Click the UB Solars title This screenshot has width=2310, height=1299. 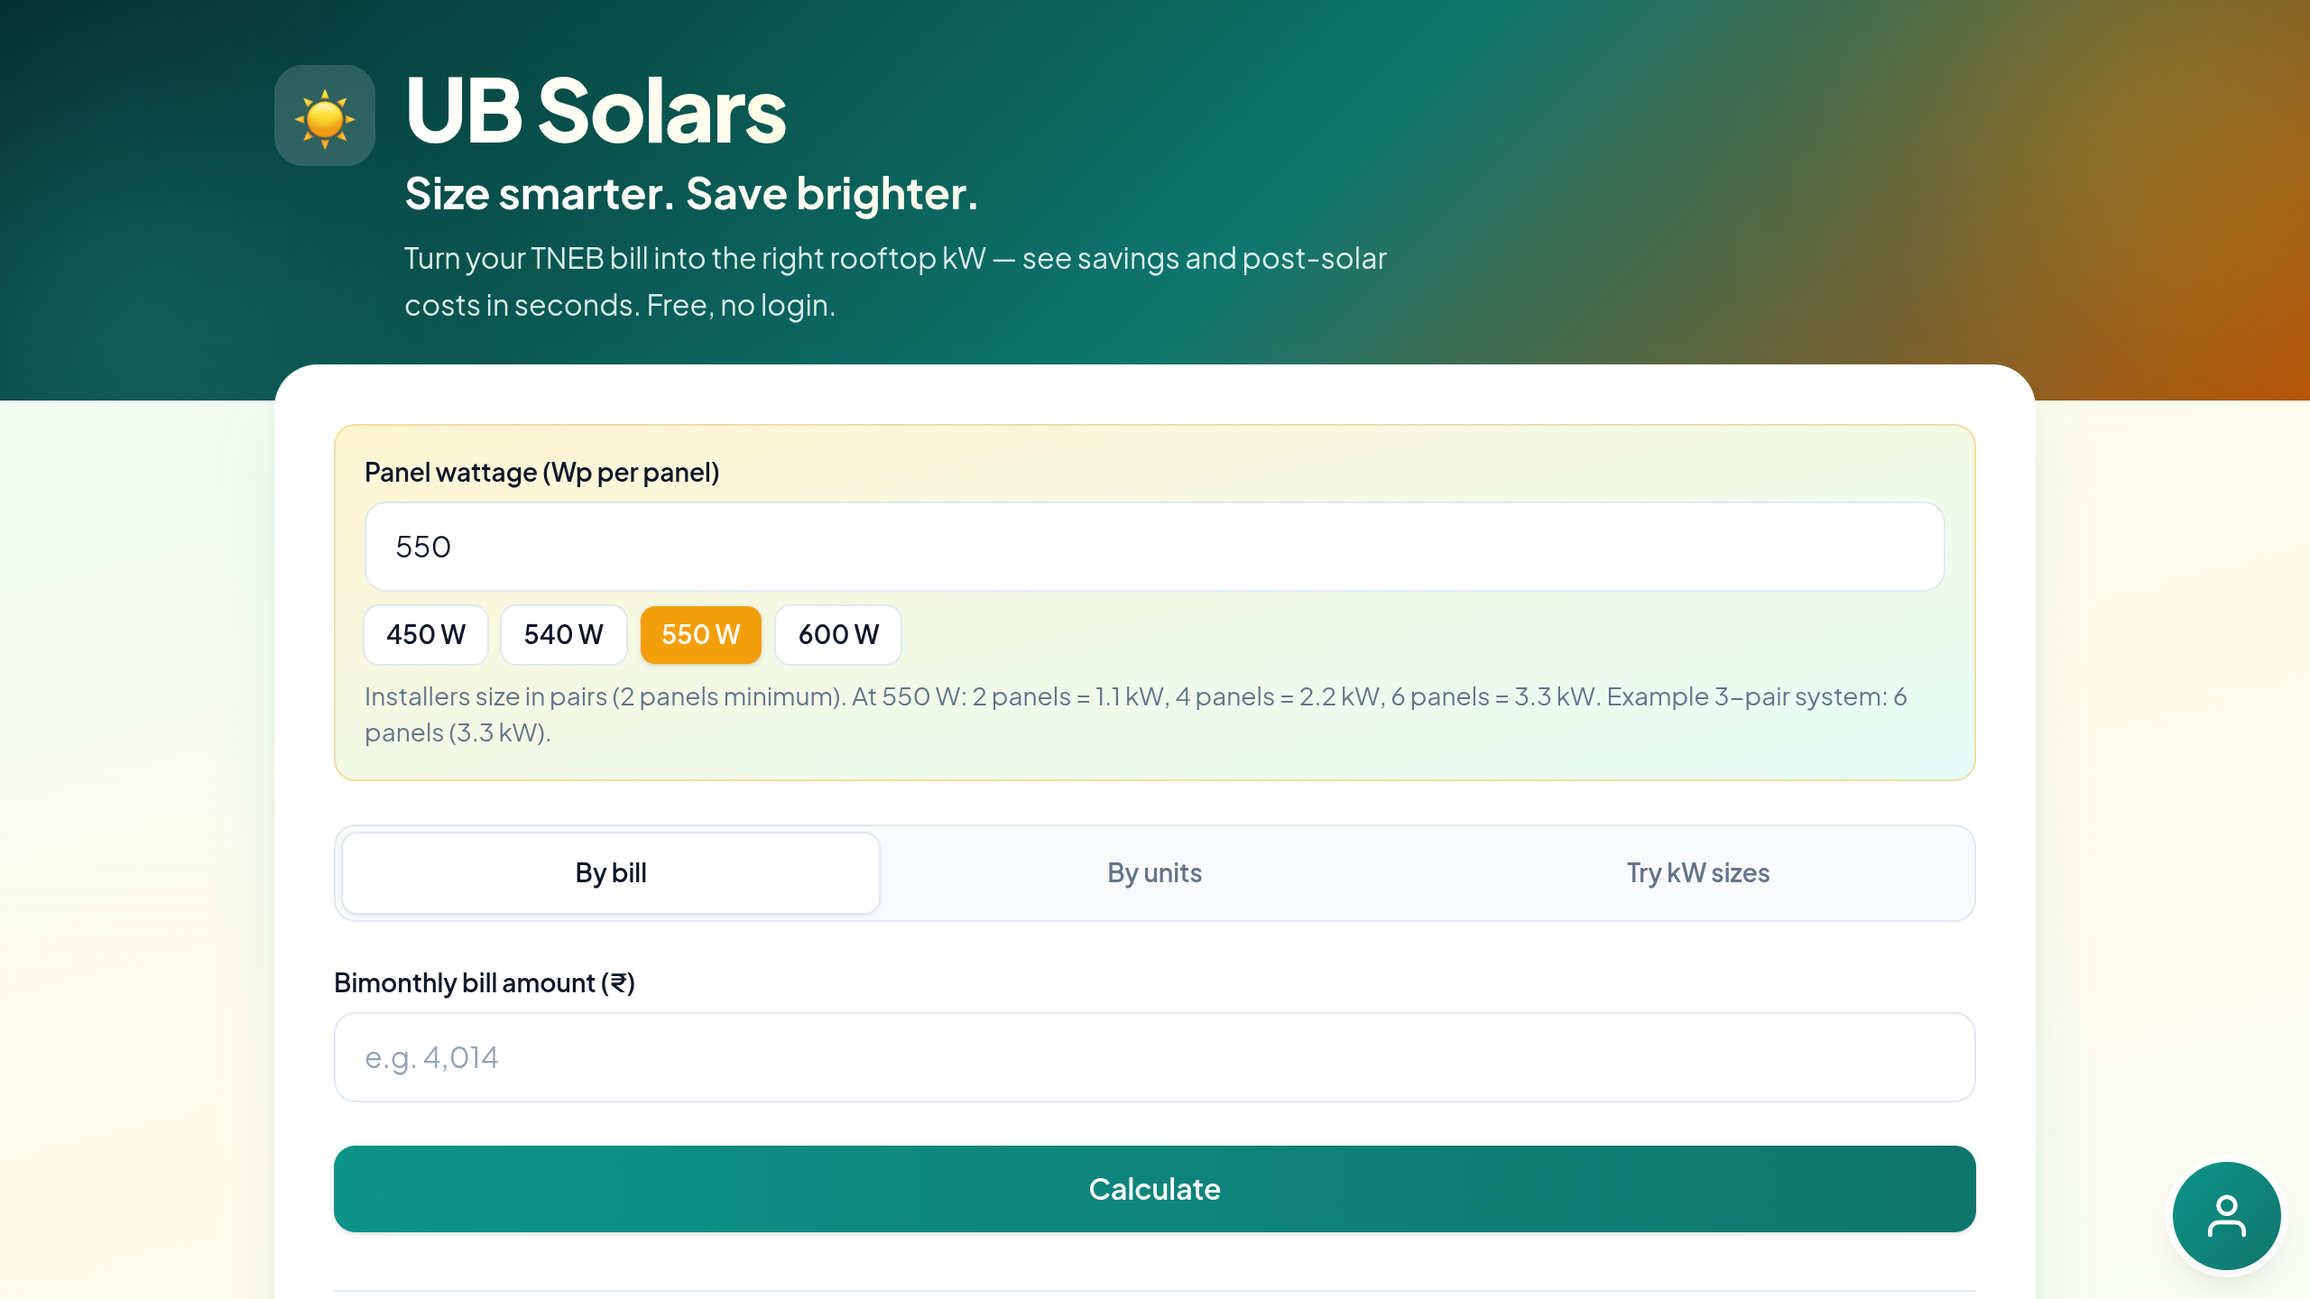[596, 111]
